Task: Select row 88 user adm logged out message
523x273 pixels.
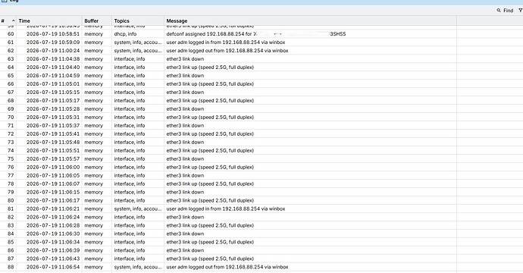Action: pos(227,267)
